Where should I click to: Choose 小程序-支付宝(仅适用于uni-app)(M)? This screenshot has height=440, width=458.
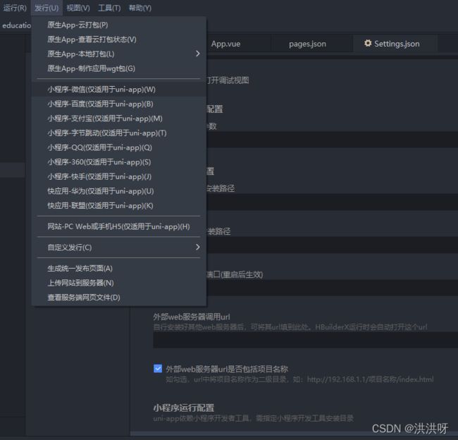click(x=119, y=118)
